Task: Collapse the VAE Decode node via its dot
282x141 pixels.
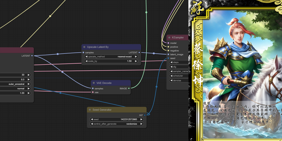Action: pos(94,83)
